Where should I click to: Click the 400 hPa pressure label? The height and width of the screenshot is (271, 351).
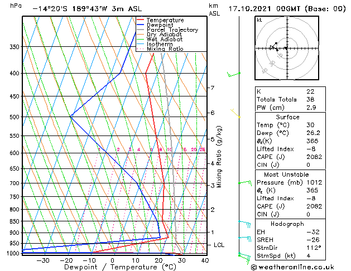tap(15, 74)
